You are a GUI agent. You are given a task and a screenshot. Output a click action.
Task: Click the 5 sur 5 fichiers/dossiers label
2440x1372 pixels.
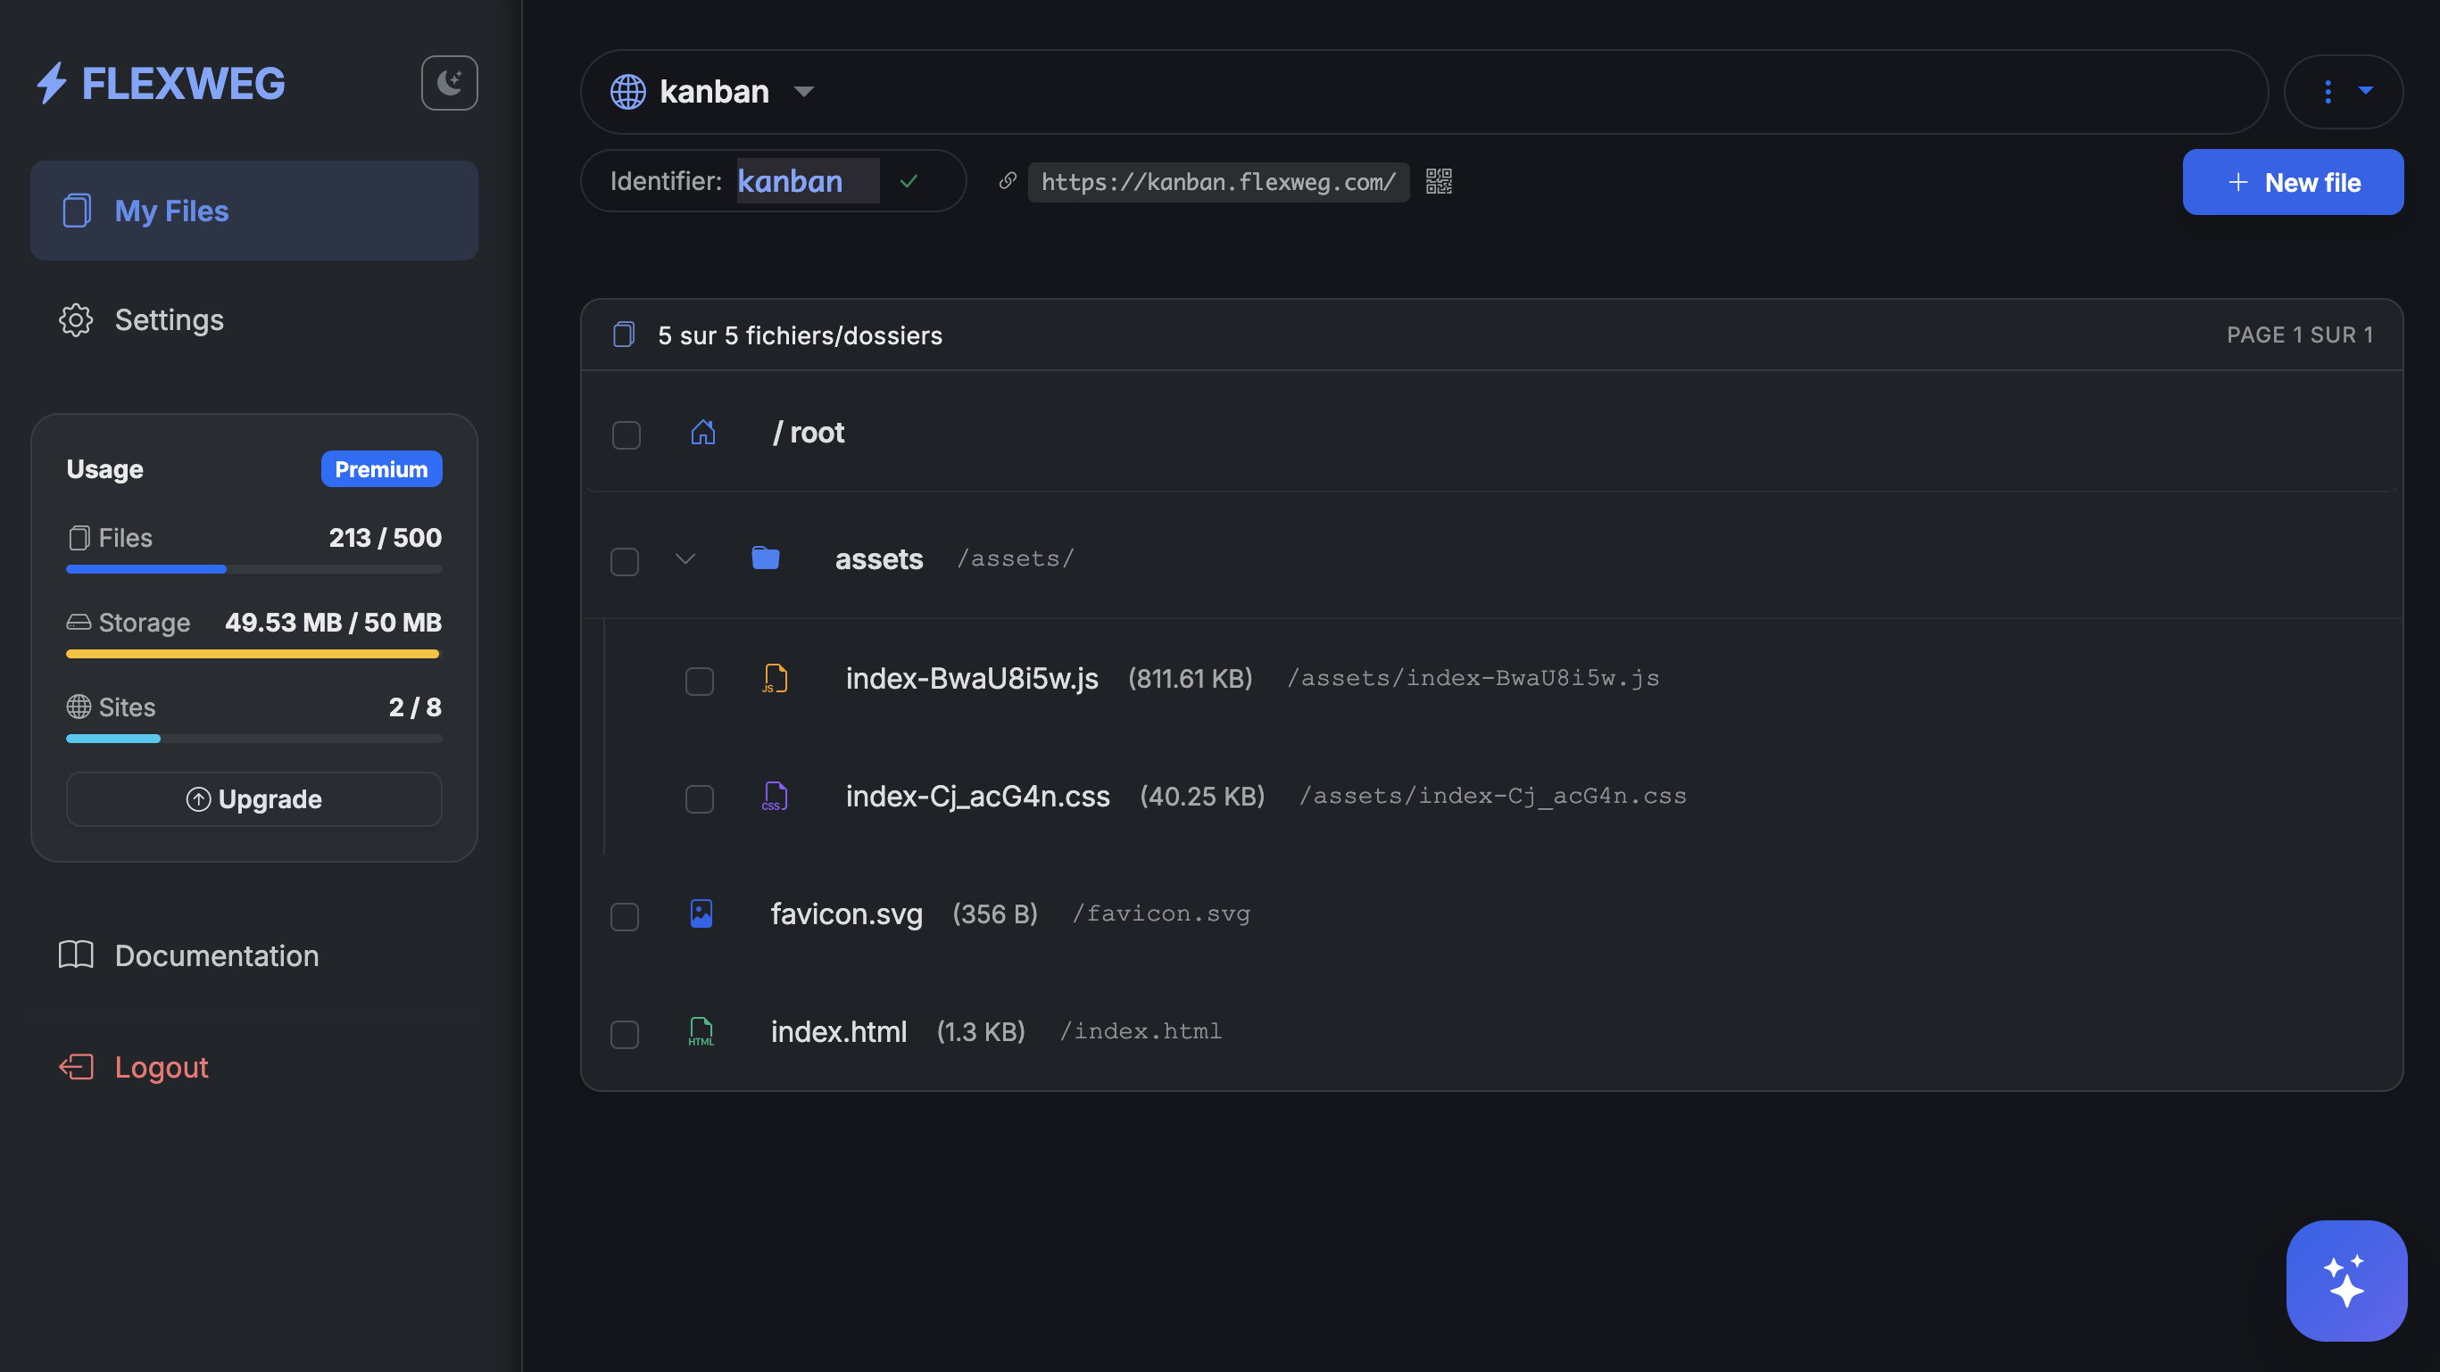tap(801, 335)
